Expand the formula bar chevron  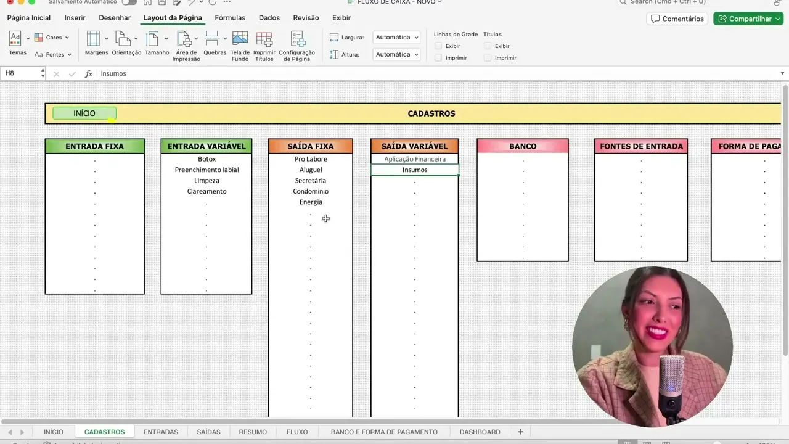(783, 73)
